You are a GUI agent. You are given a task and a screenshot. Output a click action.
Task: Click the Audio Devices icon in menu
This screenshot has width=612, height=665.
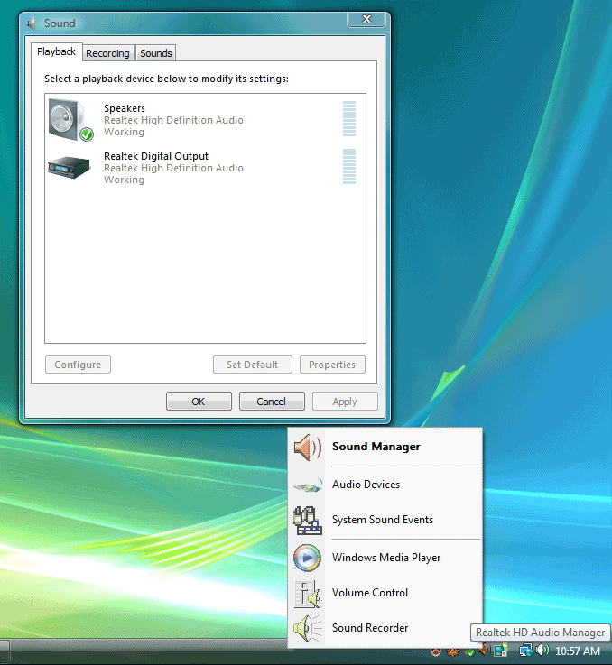(308, 485)
